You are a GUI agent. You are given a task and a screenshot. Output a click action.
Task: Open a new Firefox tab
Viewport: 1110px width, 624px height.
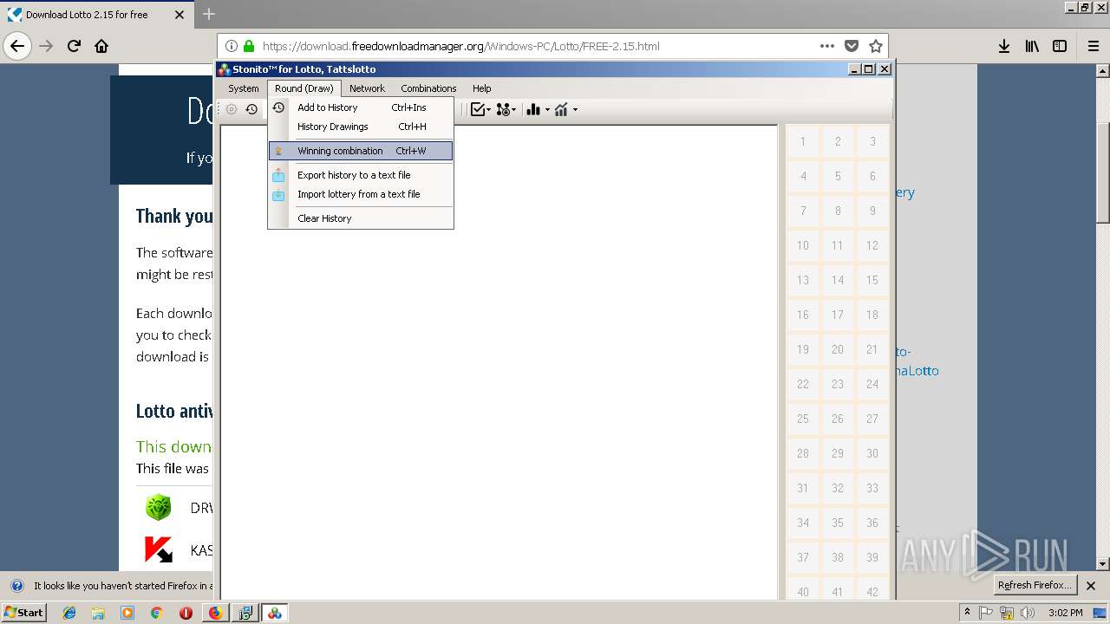[209, 14]
